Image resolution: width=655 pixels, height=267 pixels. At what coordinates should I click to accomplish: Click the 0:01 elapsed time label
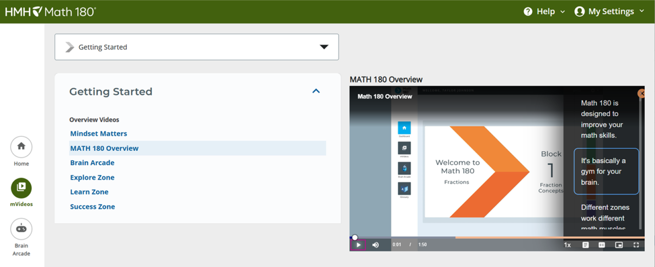pos(397,245)
